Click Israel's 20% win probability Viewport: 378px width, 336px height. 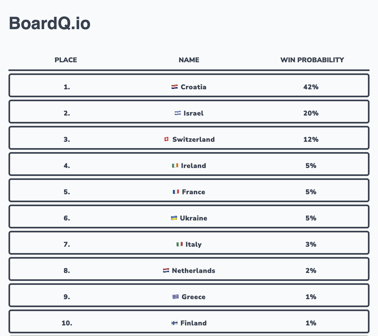pos(311,113)
